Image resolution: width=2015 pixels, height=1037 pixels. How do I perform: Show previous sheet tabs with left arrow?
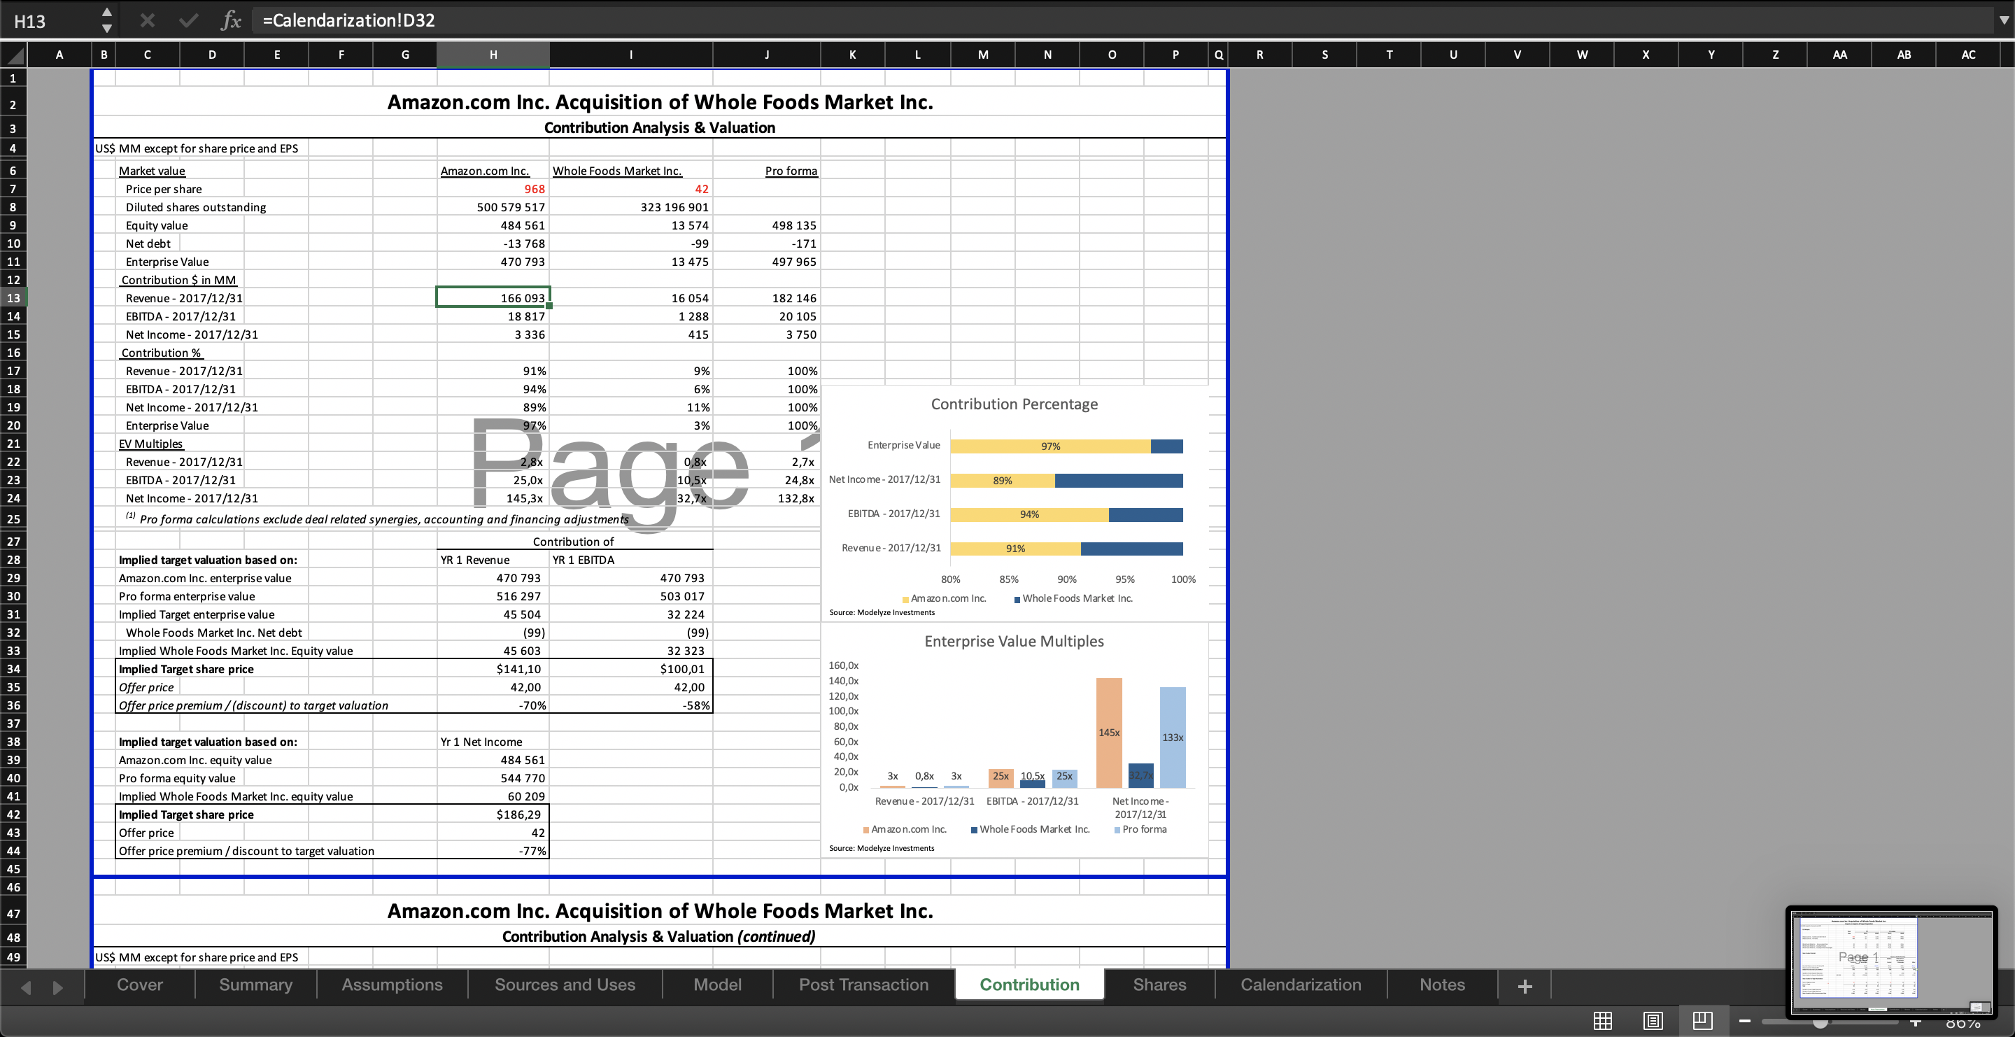[26, 987]
